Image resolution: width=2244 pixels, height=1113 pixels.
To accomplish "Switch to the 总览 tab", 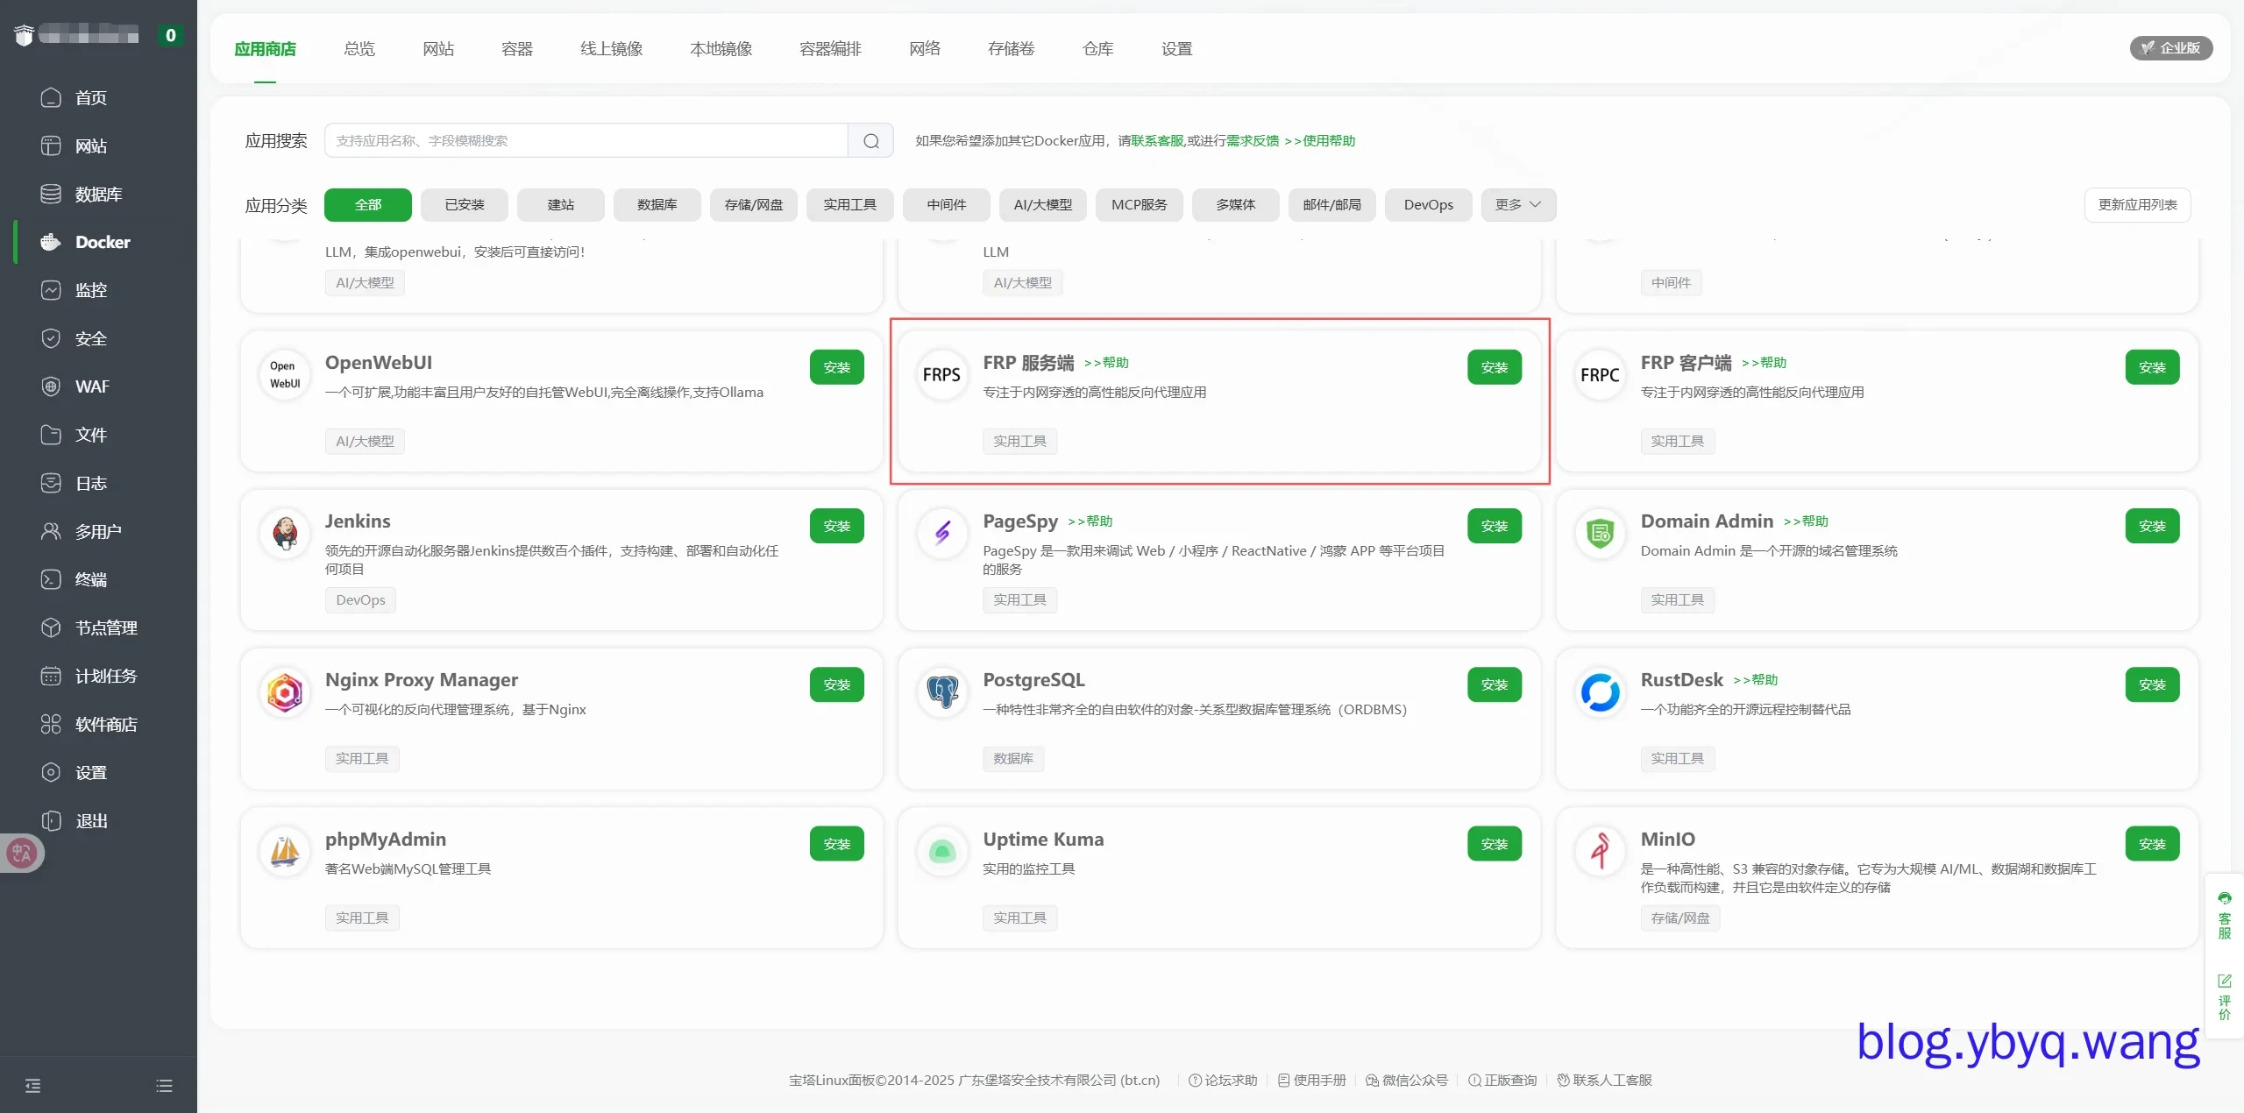I will (x=359, y=48).
